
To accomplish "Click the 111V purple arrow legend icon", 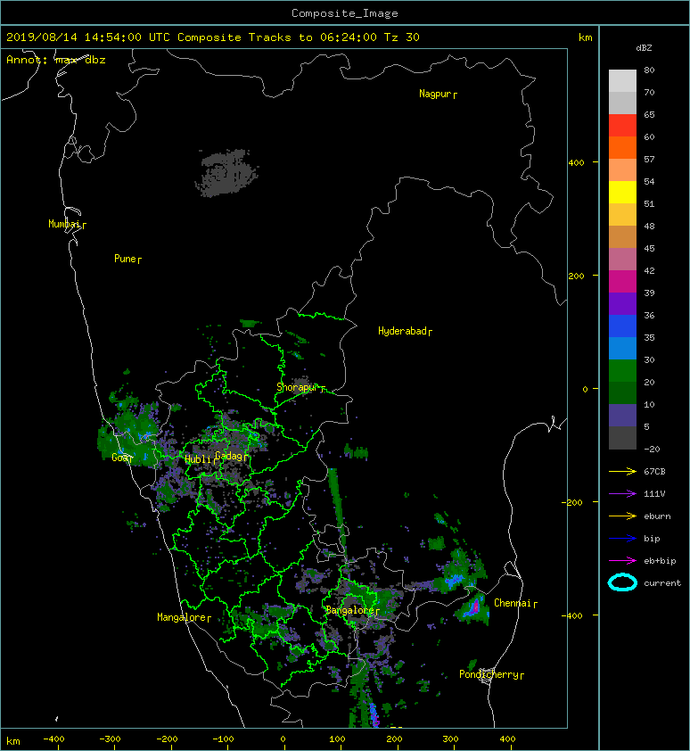I will (x=622, y=494).
